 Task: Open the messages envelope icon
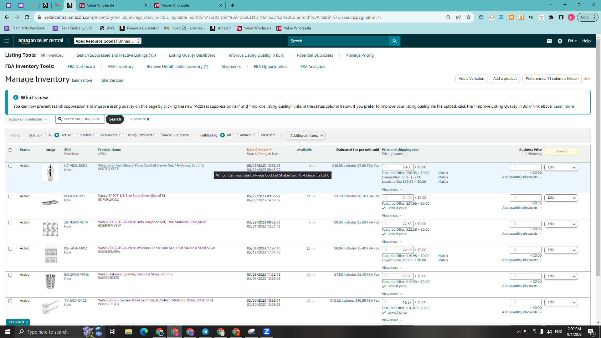point(549,41)
